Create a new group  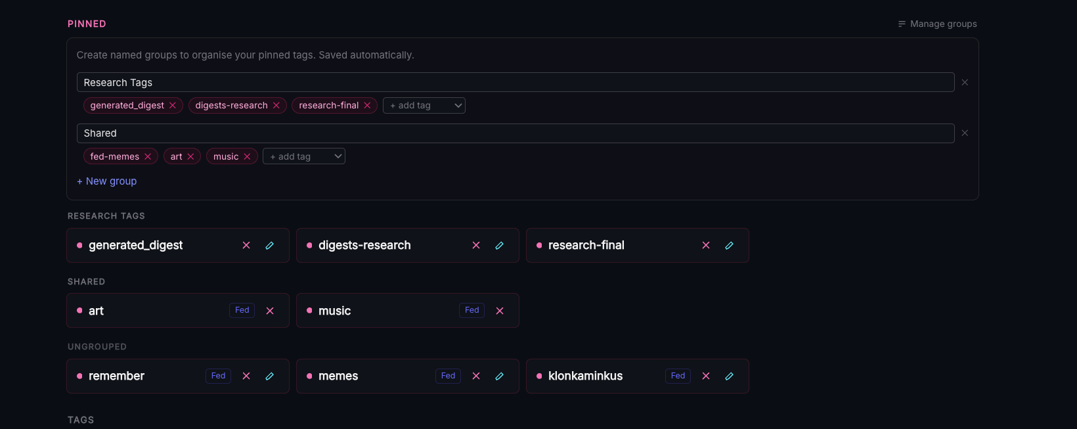click(106, 181)
